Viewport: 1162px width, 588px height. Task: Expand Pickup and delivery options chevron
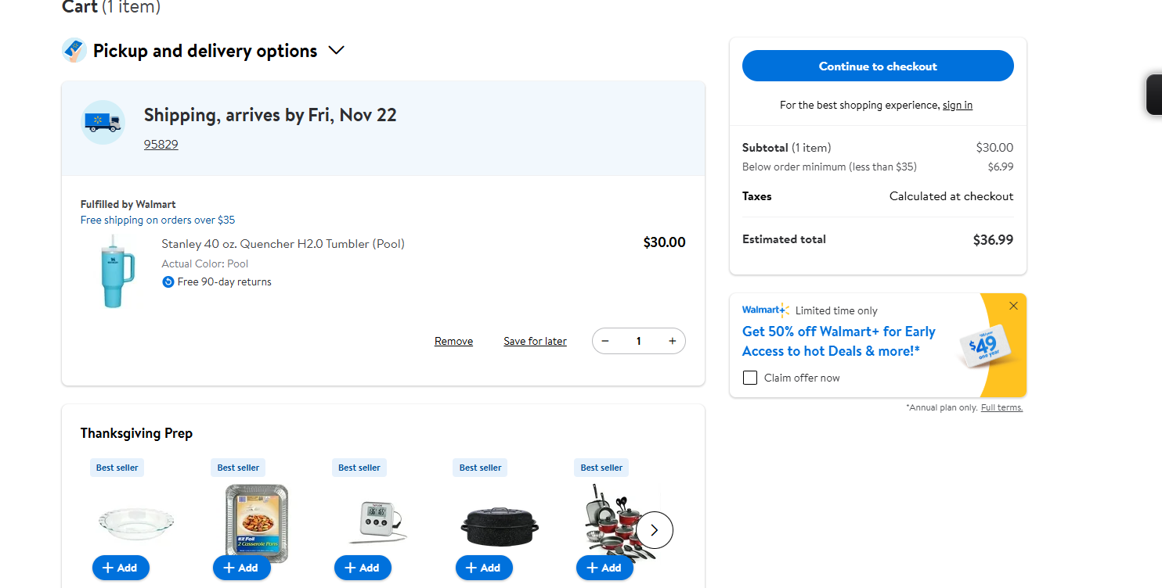pos(337,51)
